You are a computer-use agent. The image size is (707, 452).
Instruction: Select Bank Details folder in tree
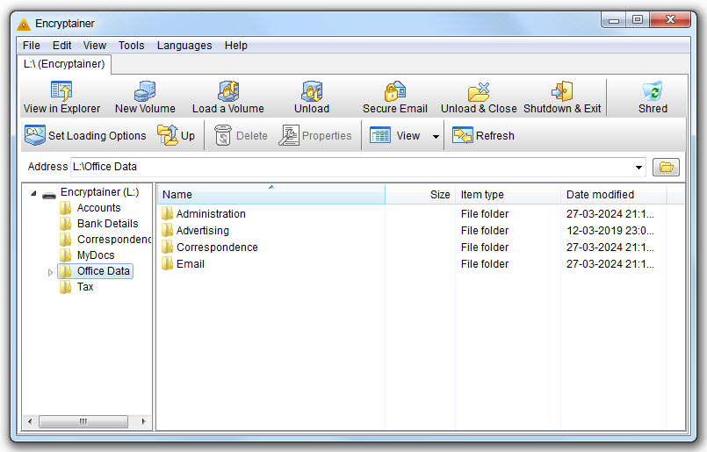[x=107, y=224]
